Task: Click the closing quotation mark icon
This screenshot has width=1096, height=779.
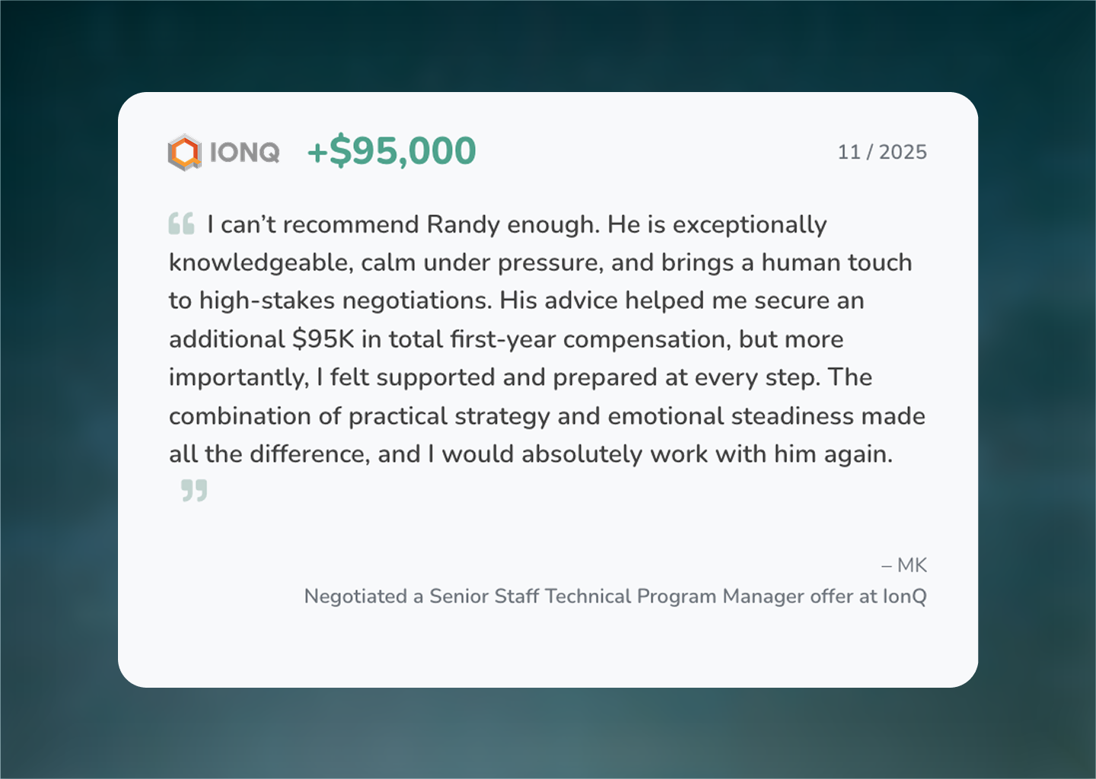Action: tap(194, 491)
